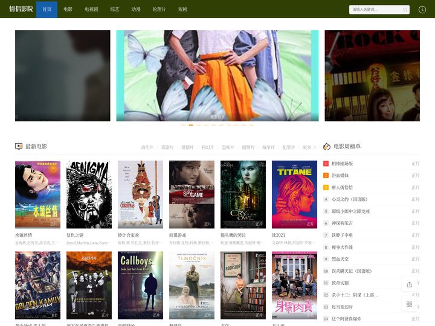Click the right ROCK carousel banner

pyautogui.click(x=372, y=75)
